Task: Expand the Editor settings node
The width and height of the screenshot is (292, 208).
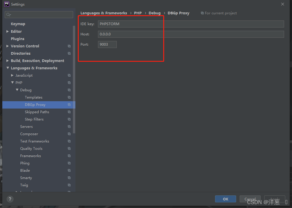Action: 8,31
